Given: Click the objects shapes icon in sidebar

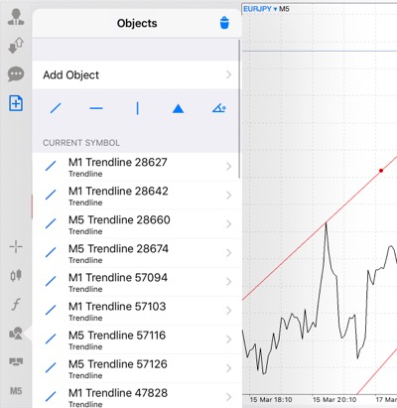Looking at the screenshot, I should click(x=16, y=333).
